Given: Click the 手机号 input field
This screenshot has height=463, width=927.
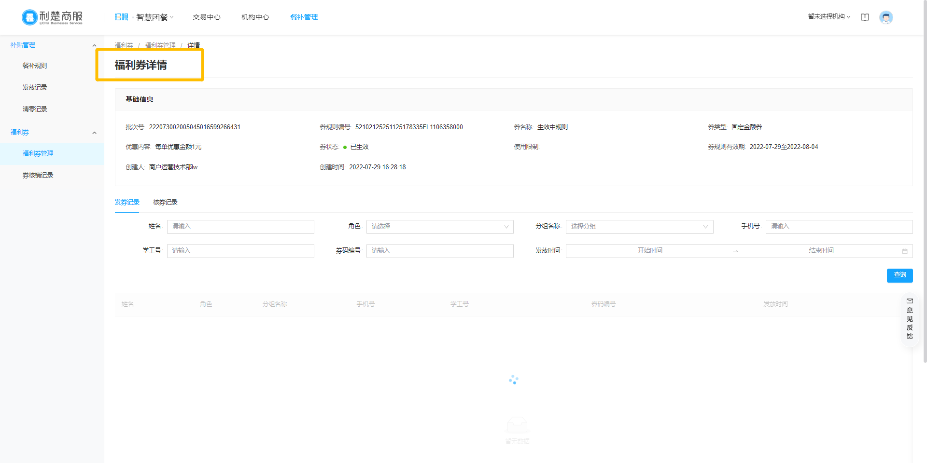Looking at the screenshot, I should pos(839,227).
